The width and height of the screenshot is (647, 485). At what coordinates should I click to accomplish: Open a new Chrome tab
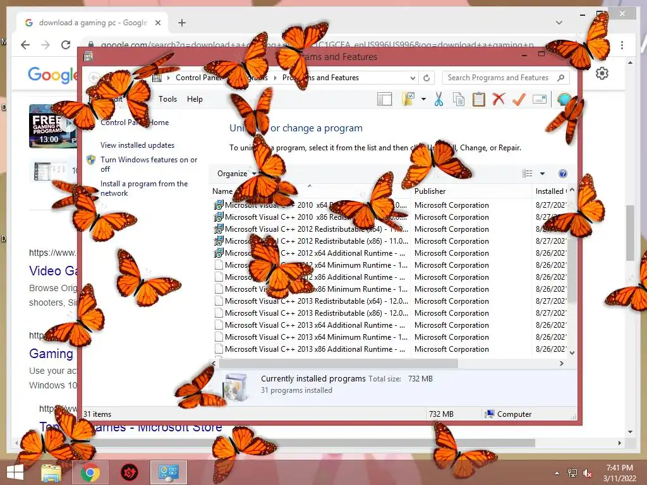181,23
